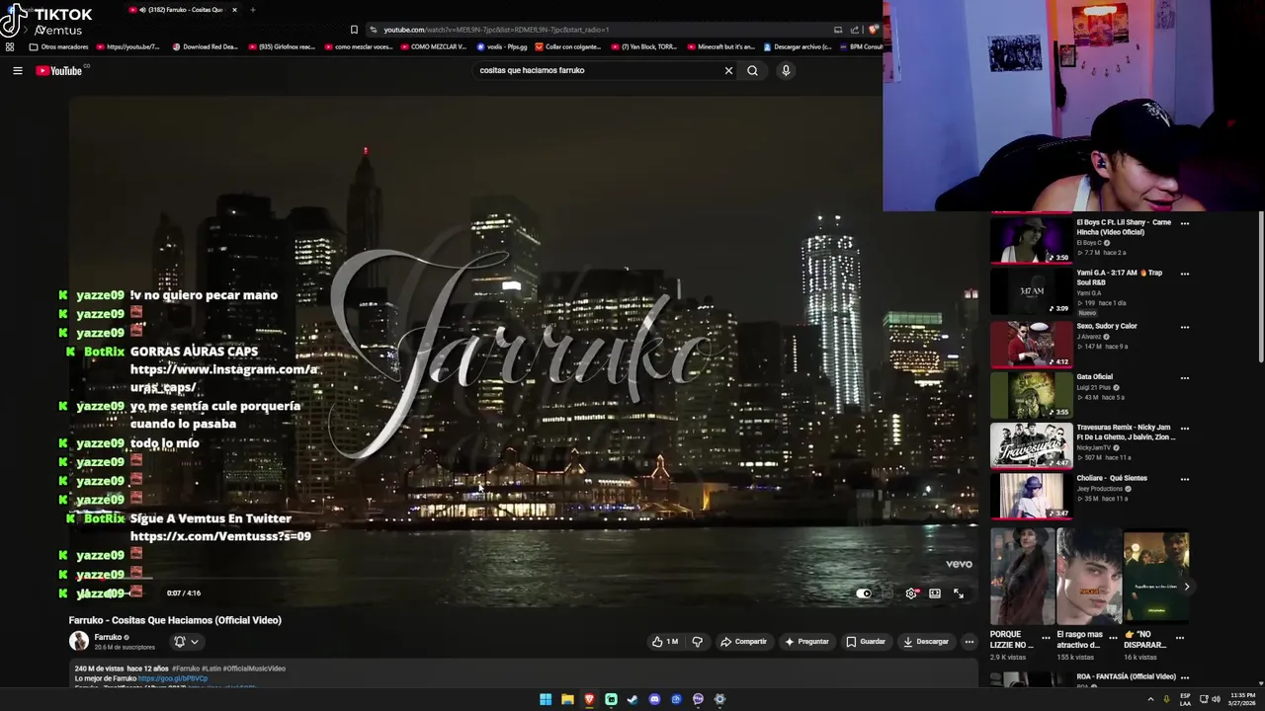Open Discord from the taskbar

(654, 699)
